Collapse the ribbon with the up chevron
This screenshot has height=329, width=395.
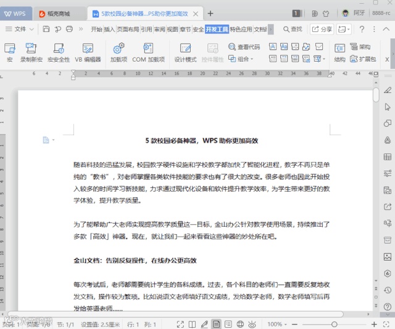386,29
